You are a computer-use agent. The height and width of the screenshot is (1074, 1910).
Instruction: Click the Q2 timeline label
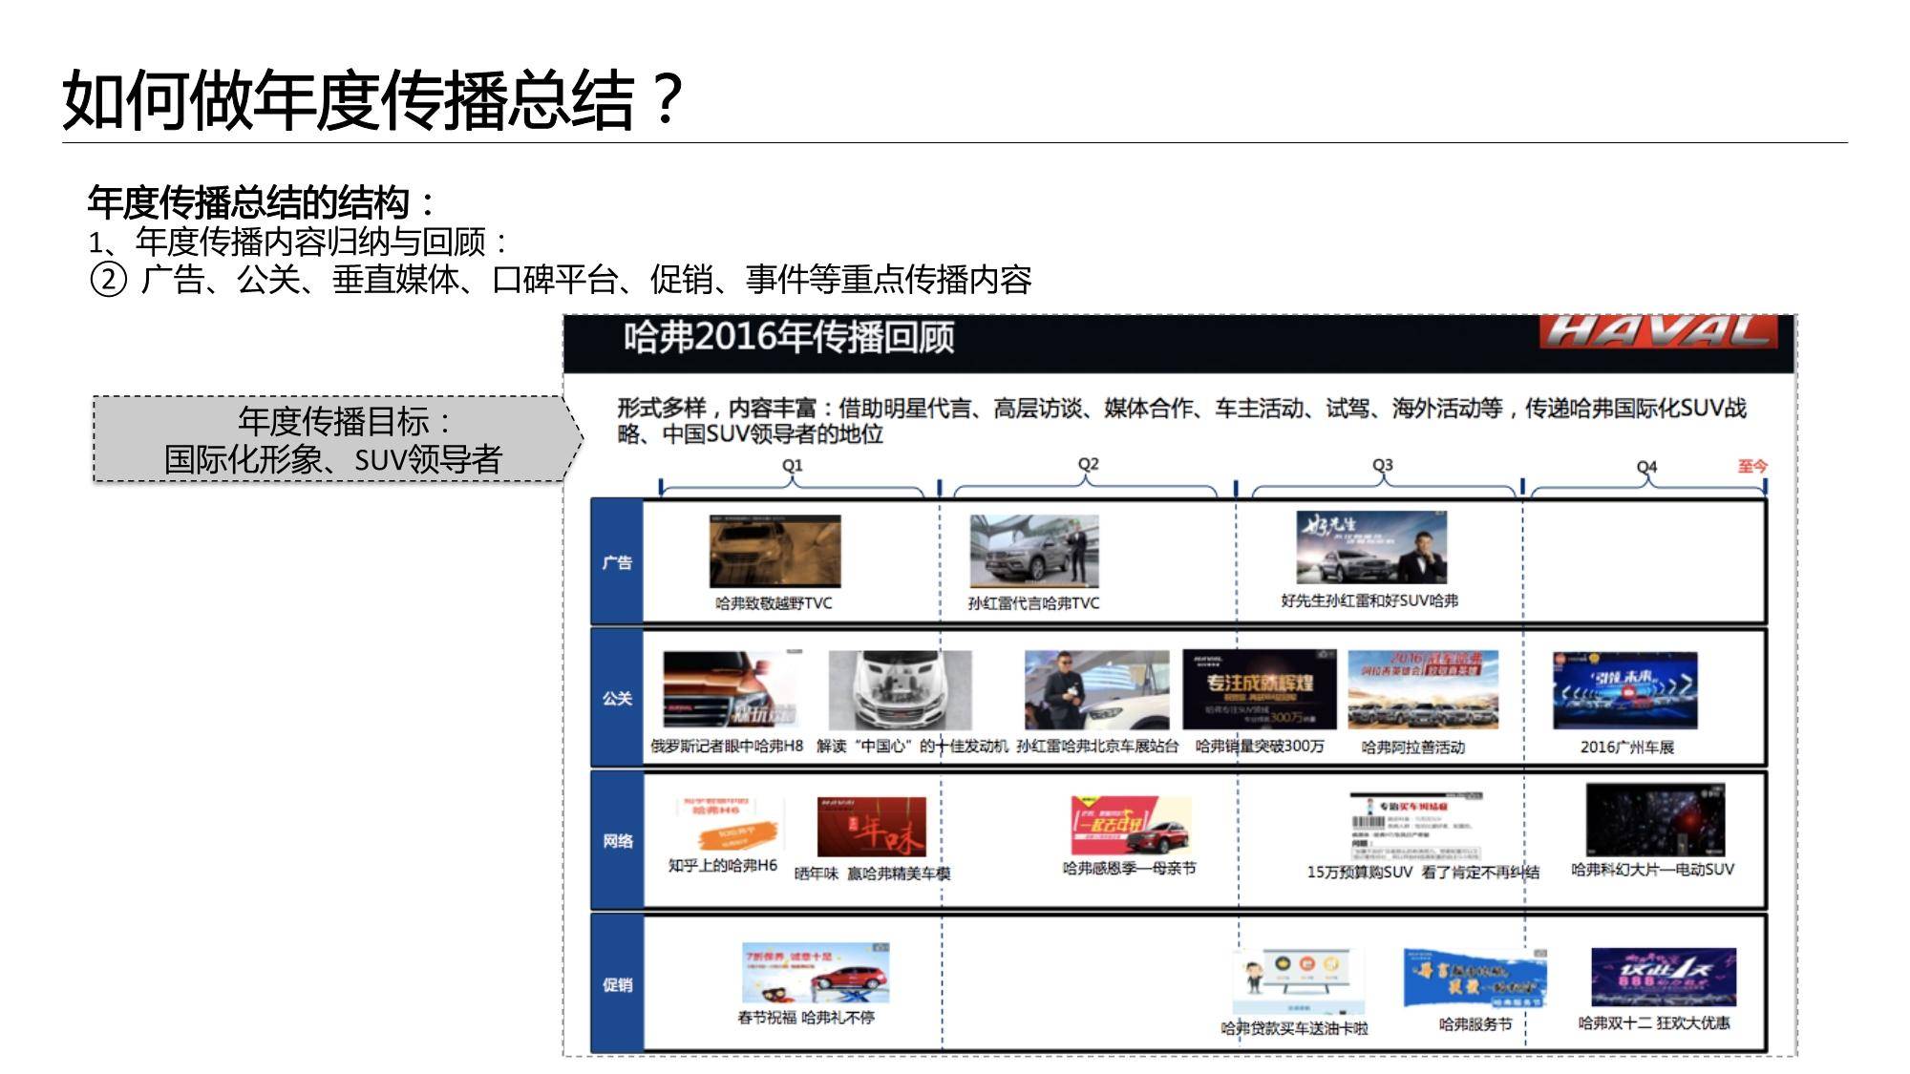coord(1088,464)
